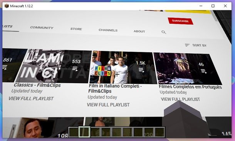Select the last hotbar slot
The height and width of the screenshot is (141, 235).
click(160, 132)
